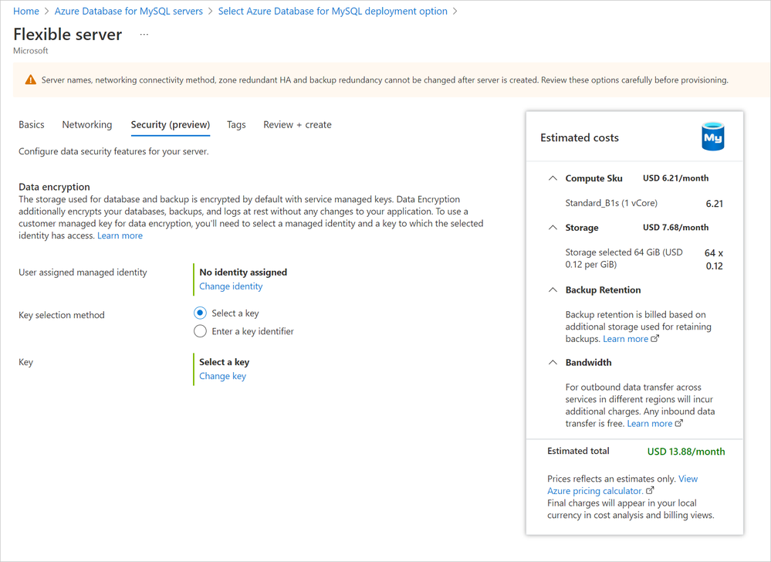The width and height of the screenshot is (771, 562).
Task: Click external link icon after Backup Retention Learn more
Action: tap(656, 339)
